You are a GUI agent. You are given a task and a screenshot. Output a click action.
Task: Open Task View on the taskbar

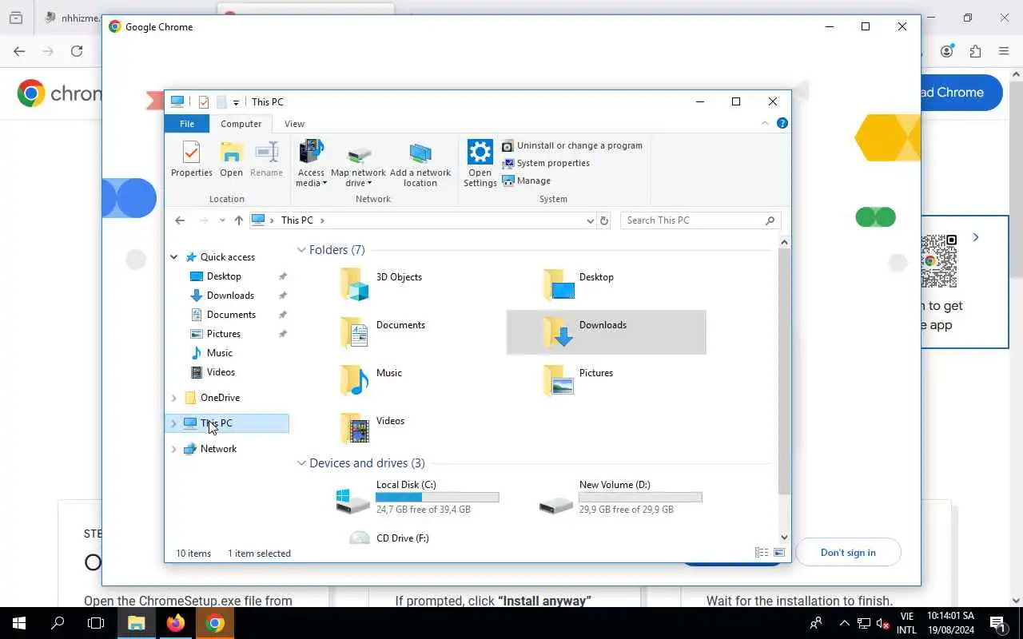[x=96, y=623]
